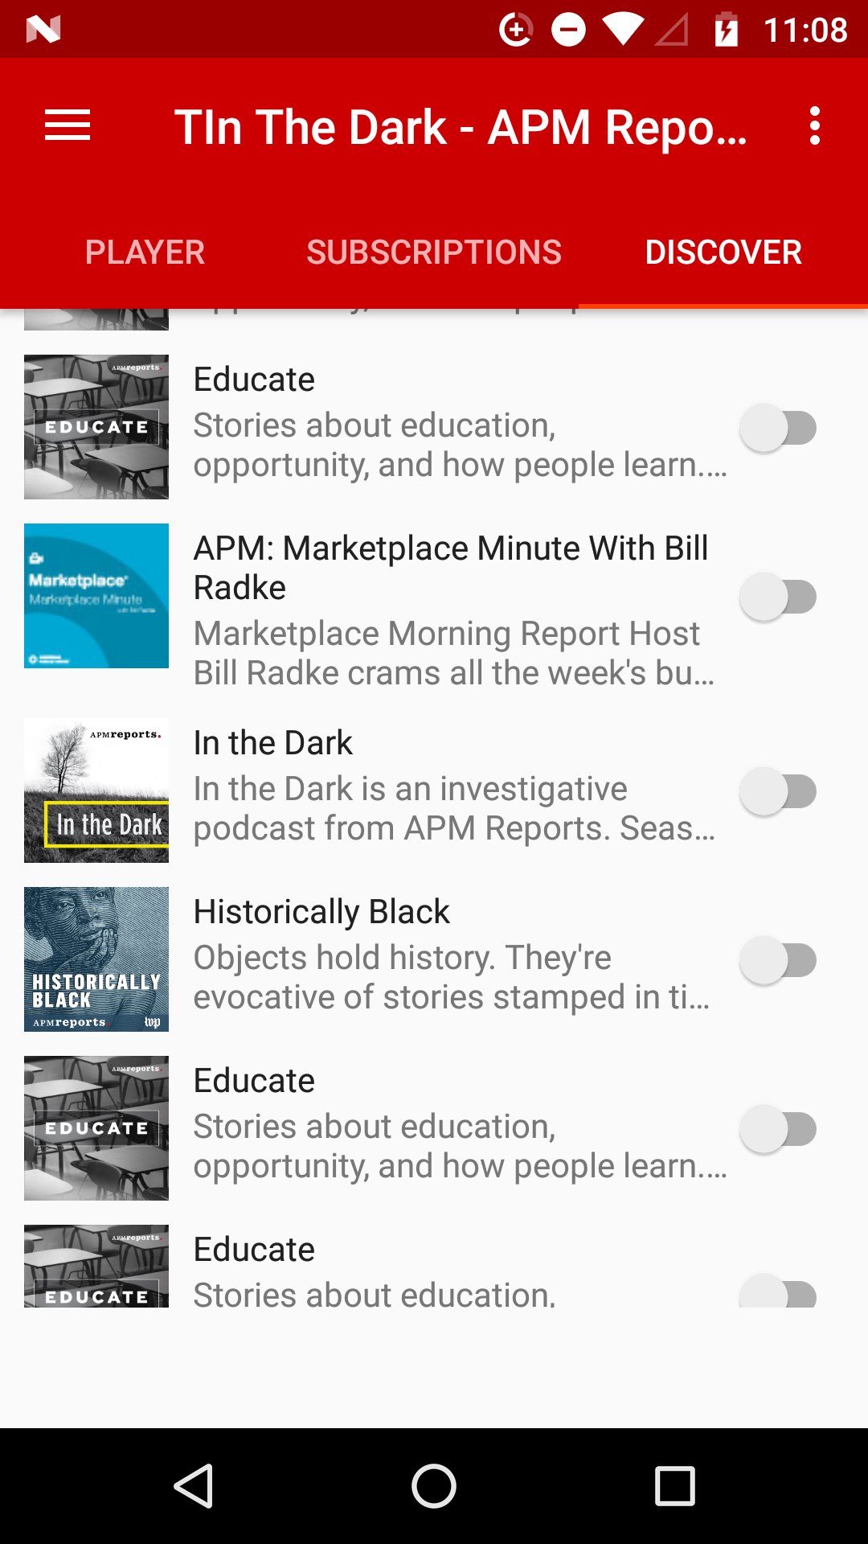Open Educate cover art below Historically Black
This screenshot has height=1544, width=868.
point(96,1128)
